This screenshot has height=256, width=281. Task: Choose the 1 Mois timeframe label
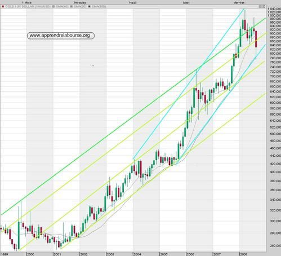[26, 3]
